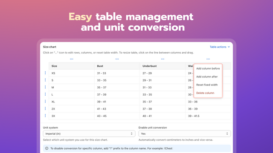Viewport: 273px width, 153px height.
Task: Click the Size chart heading
Action: [49, 47]
